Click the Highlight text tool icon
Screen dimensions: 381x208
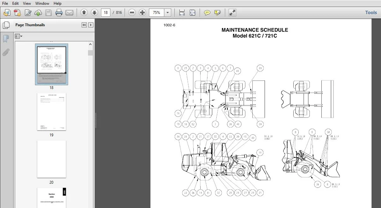[x=217, y=13]
